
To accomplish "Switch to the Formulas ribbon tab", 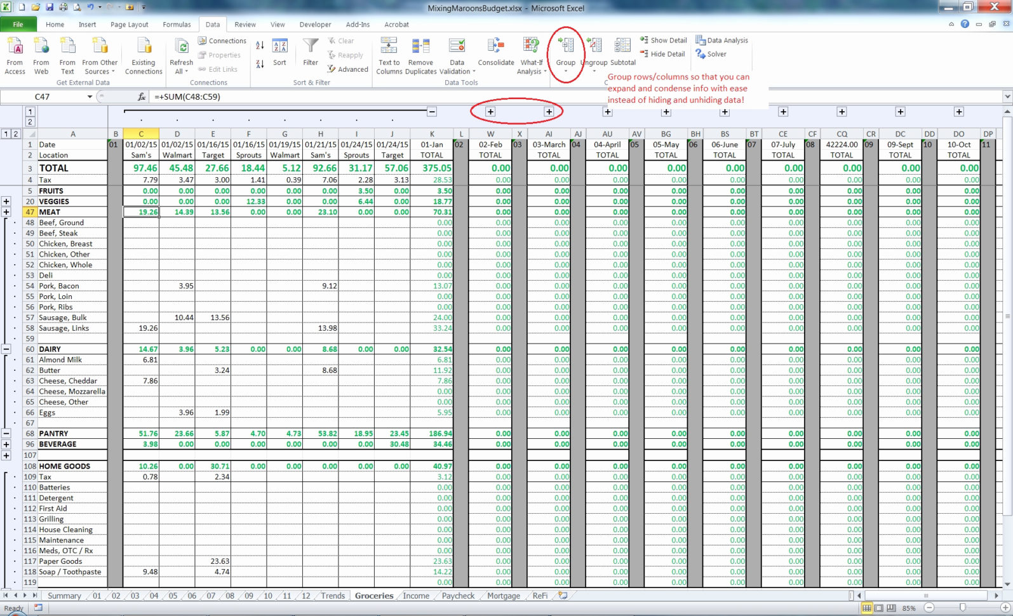I will point(177,24).
